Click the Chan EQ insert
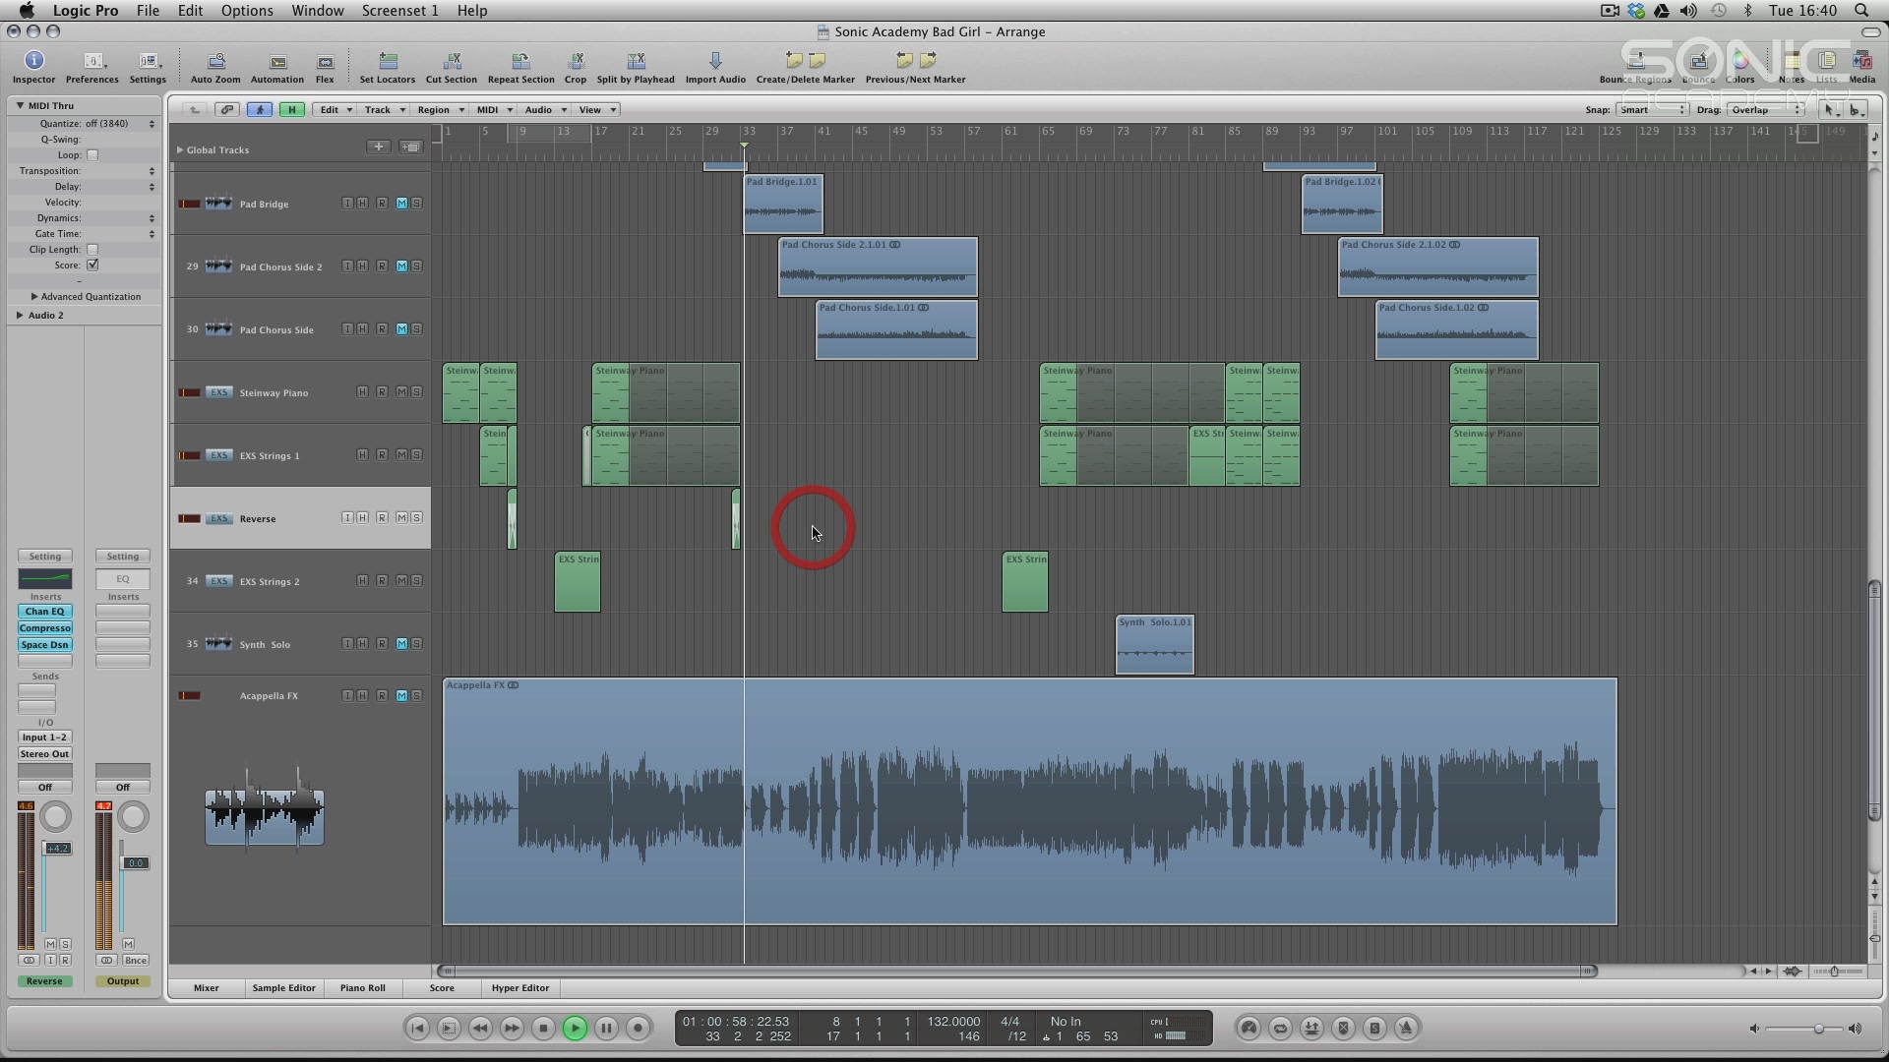The width and height of the screenshot is (1889, 1062). click(x=45, y=612)
